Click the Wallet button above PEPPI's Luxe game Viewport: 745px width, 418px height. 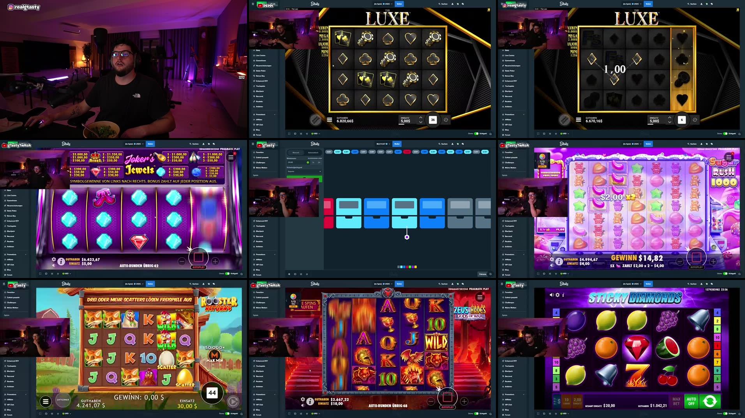tap(399, 4)
